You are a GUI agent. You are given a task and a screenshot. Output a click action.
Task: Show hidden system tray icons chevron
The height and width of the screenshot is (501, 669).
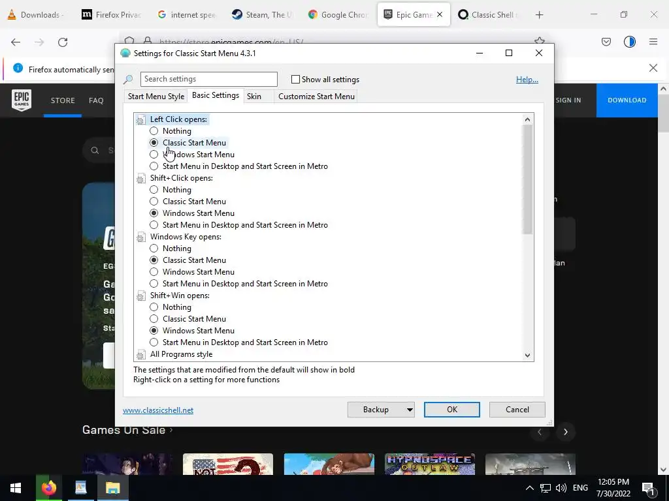coord(529,488)
